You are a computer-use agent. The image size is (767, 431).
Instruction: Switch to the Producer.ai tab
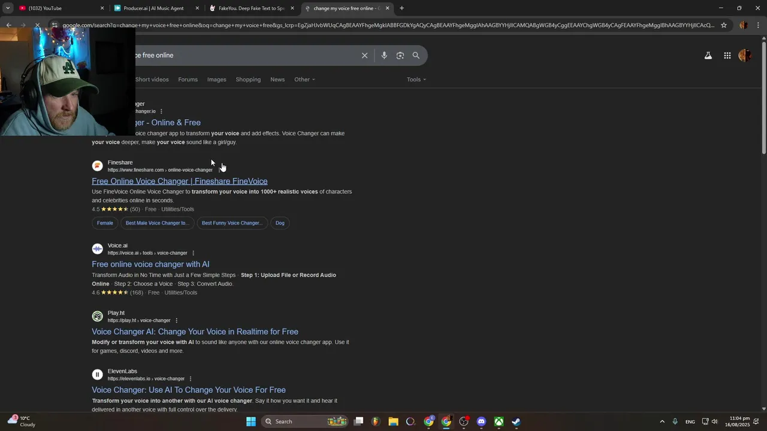[158, 8]
